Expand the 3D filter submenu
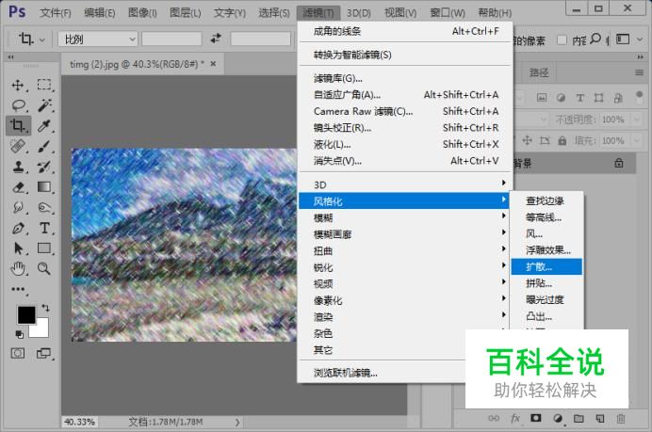652x432 pixels. pyautogui.click(x=405, y=184)
